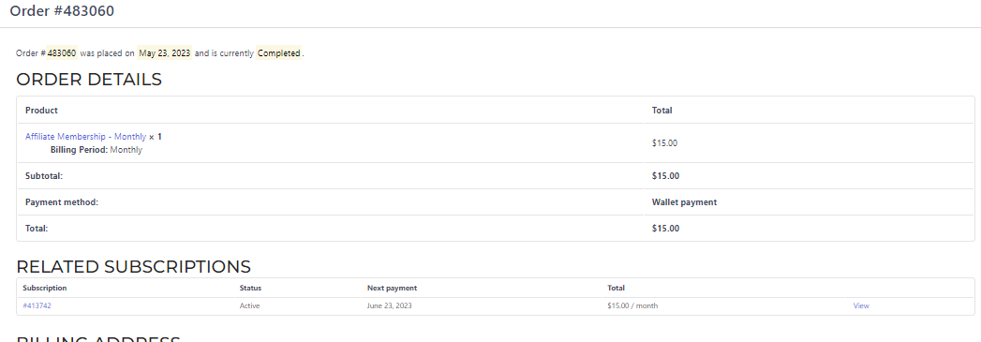
Task: Click the Payment method: label
Action: pos(62,202)
